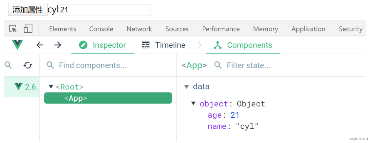Toggle the device toolbar icon
373x143 pixels.
tap(28, 29)
